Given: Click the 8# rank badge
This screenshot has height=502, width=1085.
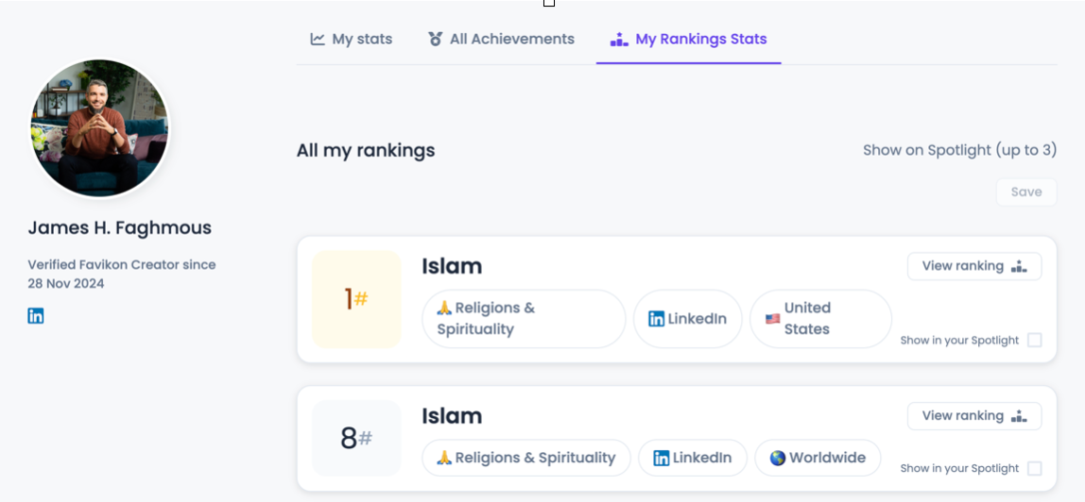Looking at the screenshot, I should (x=356, y=438).
